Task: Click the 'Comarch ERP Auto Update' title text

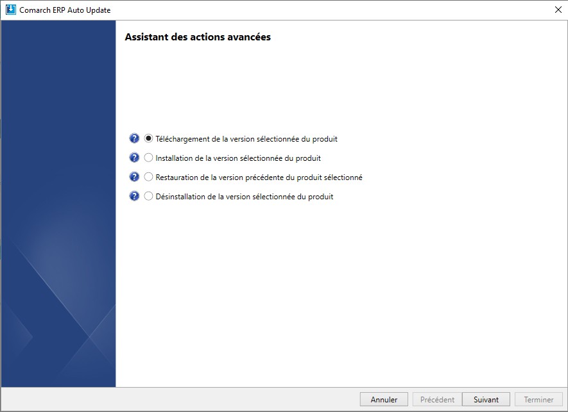Action: click(65, 10)
